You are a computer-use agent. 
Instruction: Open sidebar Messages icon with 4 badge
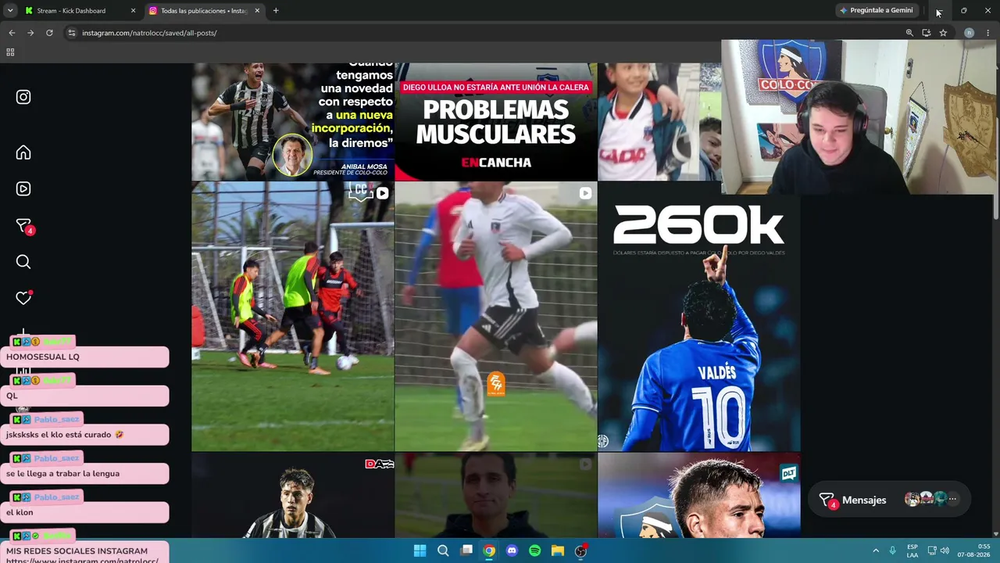[24, 226]
